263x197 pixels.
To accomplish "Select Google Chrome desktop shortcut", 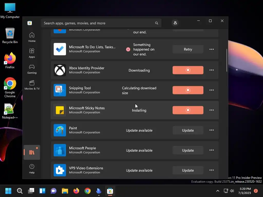I will pyautogui.click(x=10, y=87).
